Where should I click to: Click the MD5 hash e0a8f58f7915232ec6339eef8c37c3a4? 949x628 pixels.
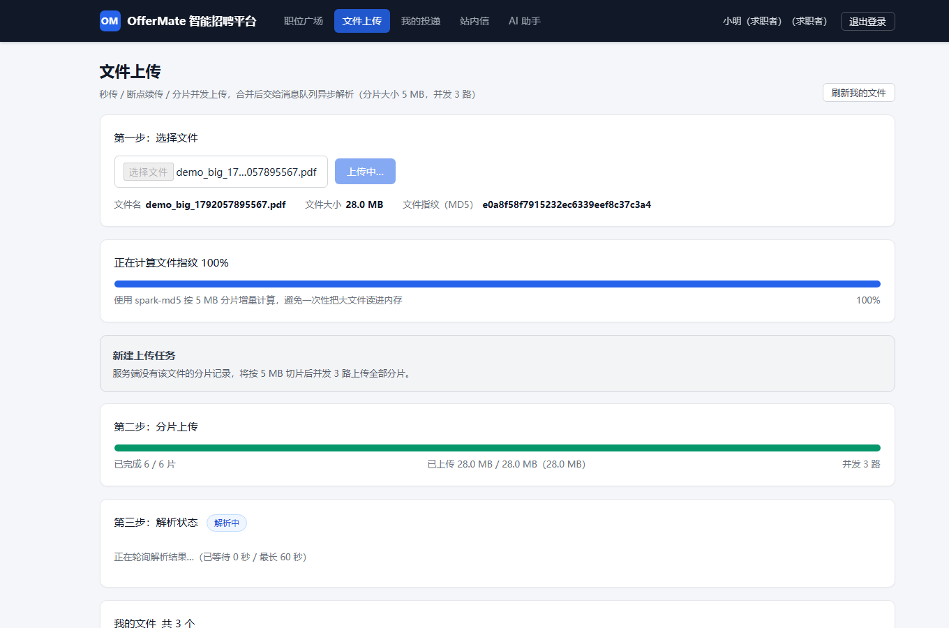567,204
